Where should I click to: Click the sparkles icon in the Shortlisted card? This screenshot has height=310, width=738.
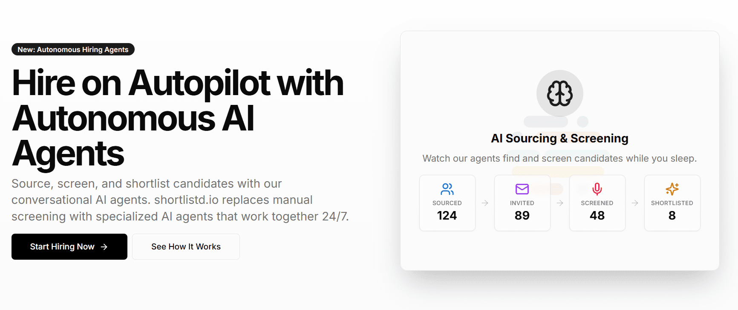[x=672, y=189]
